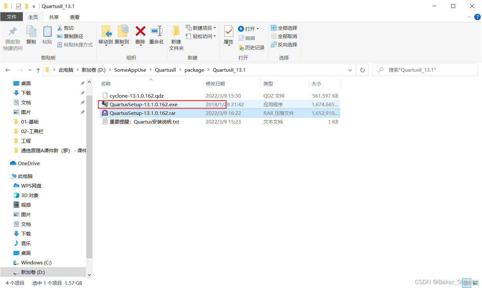Switch to the Share tab
Viewport: 482px width, 288px height.
pyautogui.click(x=54, y=17)
